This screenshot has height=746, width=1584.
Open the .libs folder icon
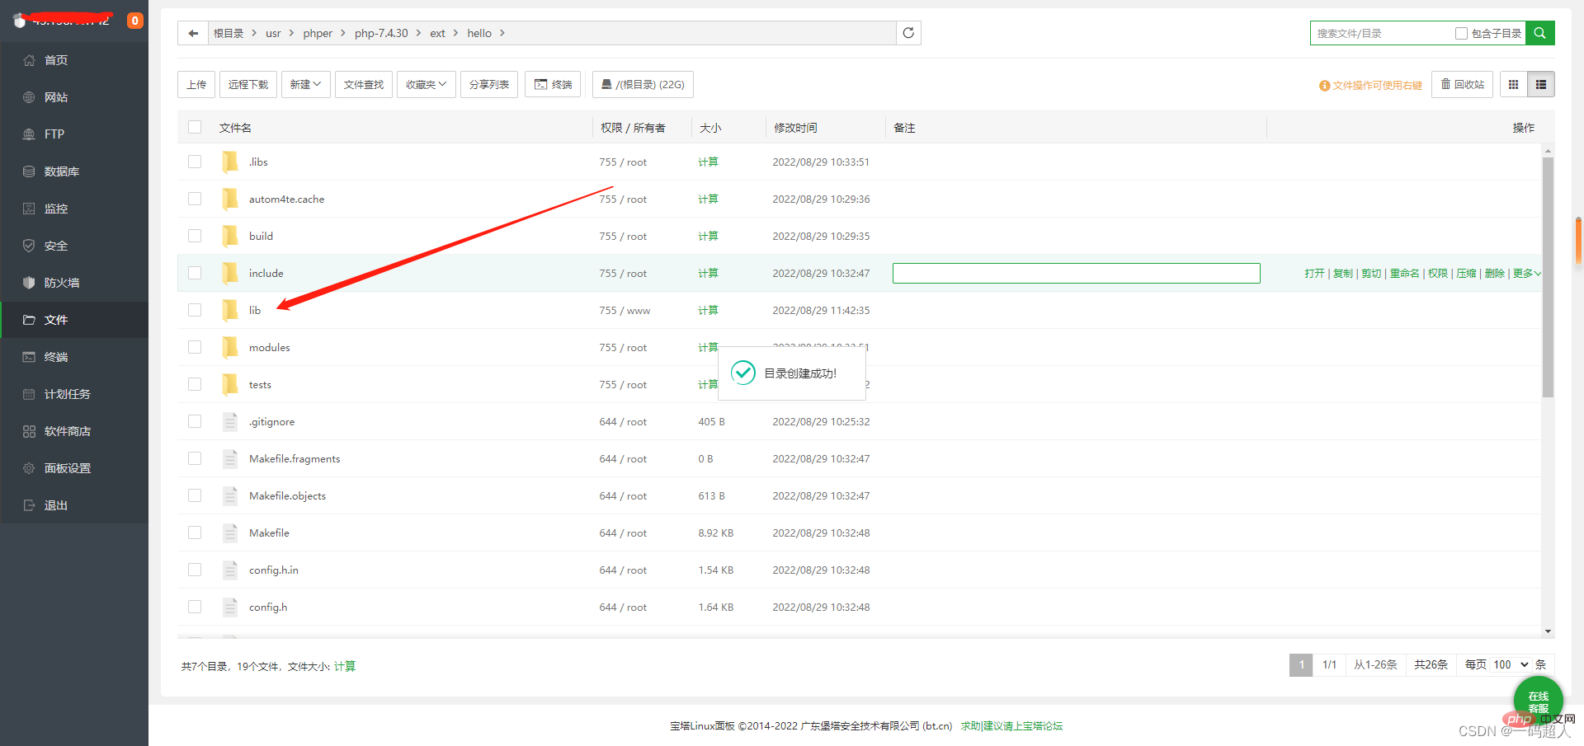pyautogui.click(x=230, y=162)
